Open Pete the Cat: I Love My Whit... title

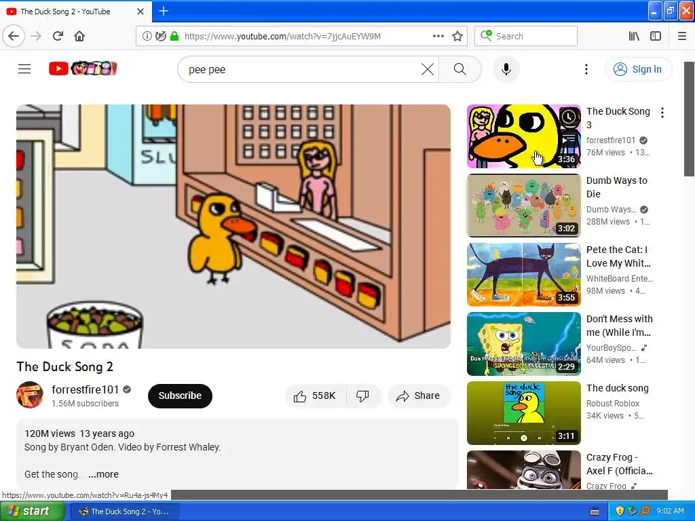point(618,256)
